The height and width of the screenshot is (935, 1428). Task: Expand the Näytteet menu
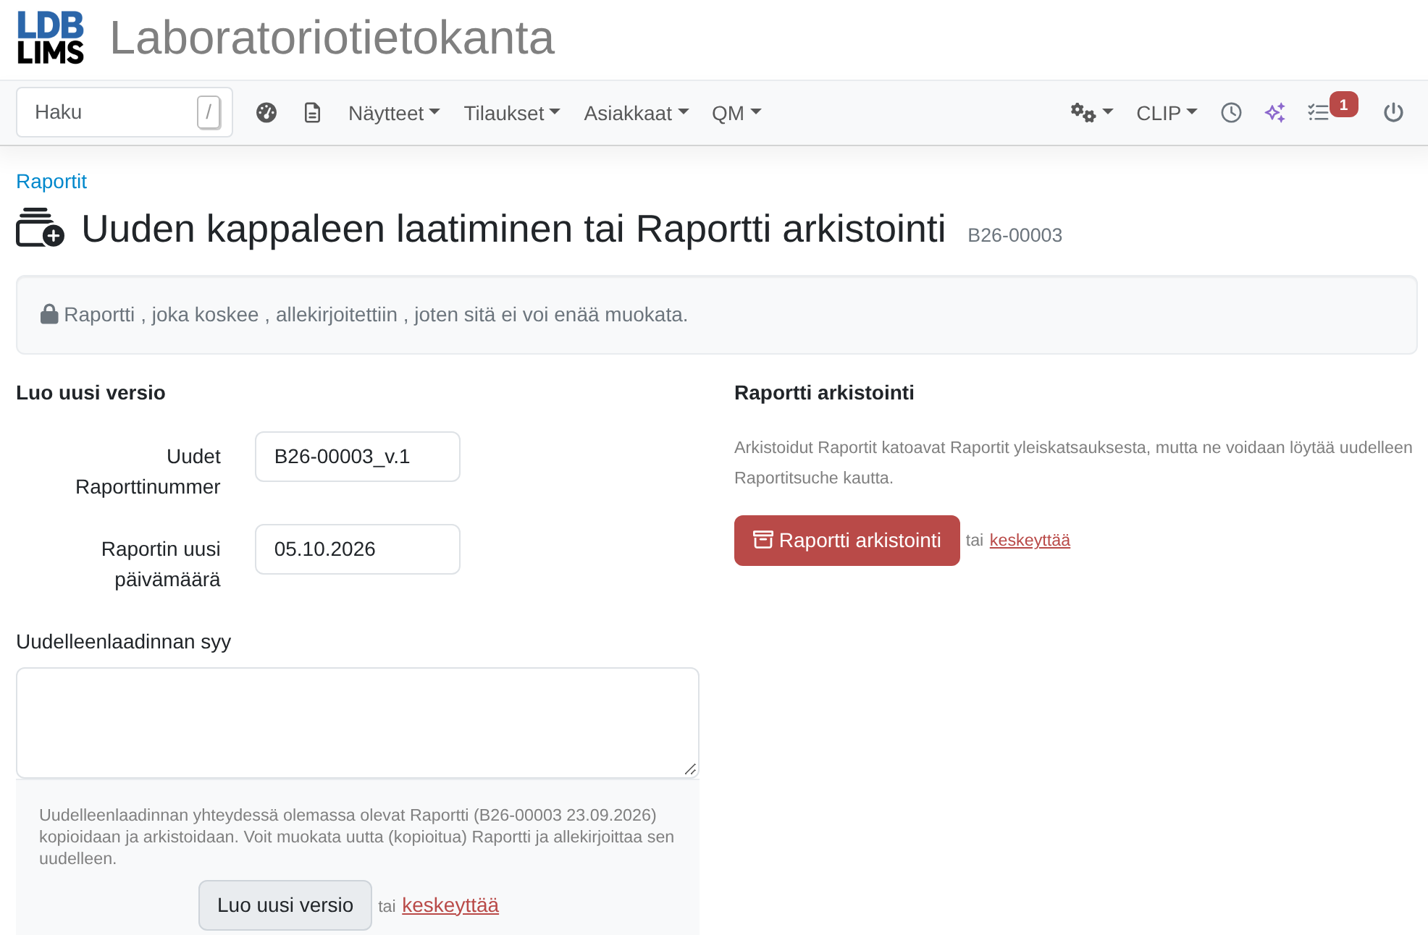[x=394, y=113]
